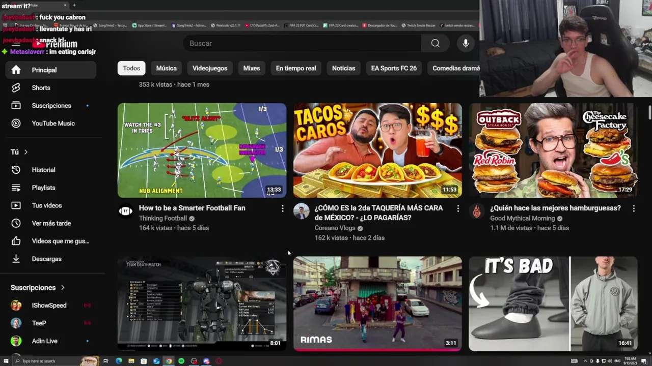Open options menu for mejores hamburguesas video

click(x=634, y=208)
